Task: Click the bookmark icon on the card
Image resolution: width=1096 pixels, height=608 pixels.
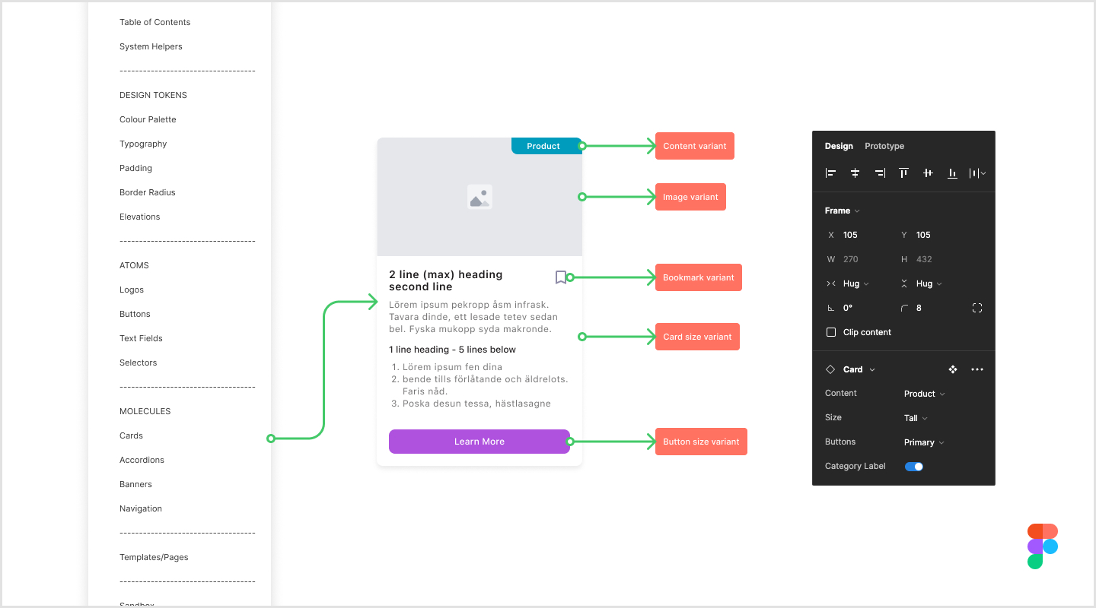Action: point(561,277)
